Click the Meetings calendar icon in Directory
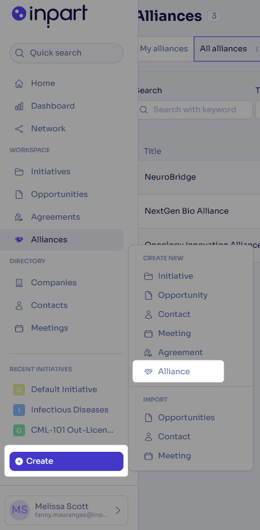Screen dimensions: 260x530 tap(19, 328)
